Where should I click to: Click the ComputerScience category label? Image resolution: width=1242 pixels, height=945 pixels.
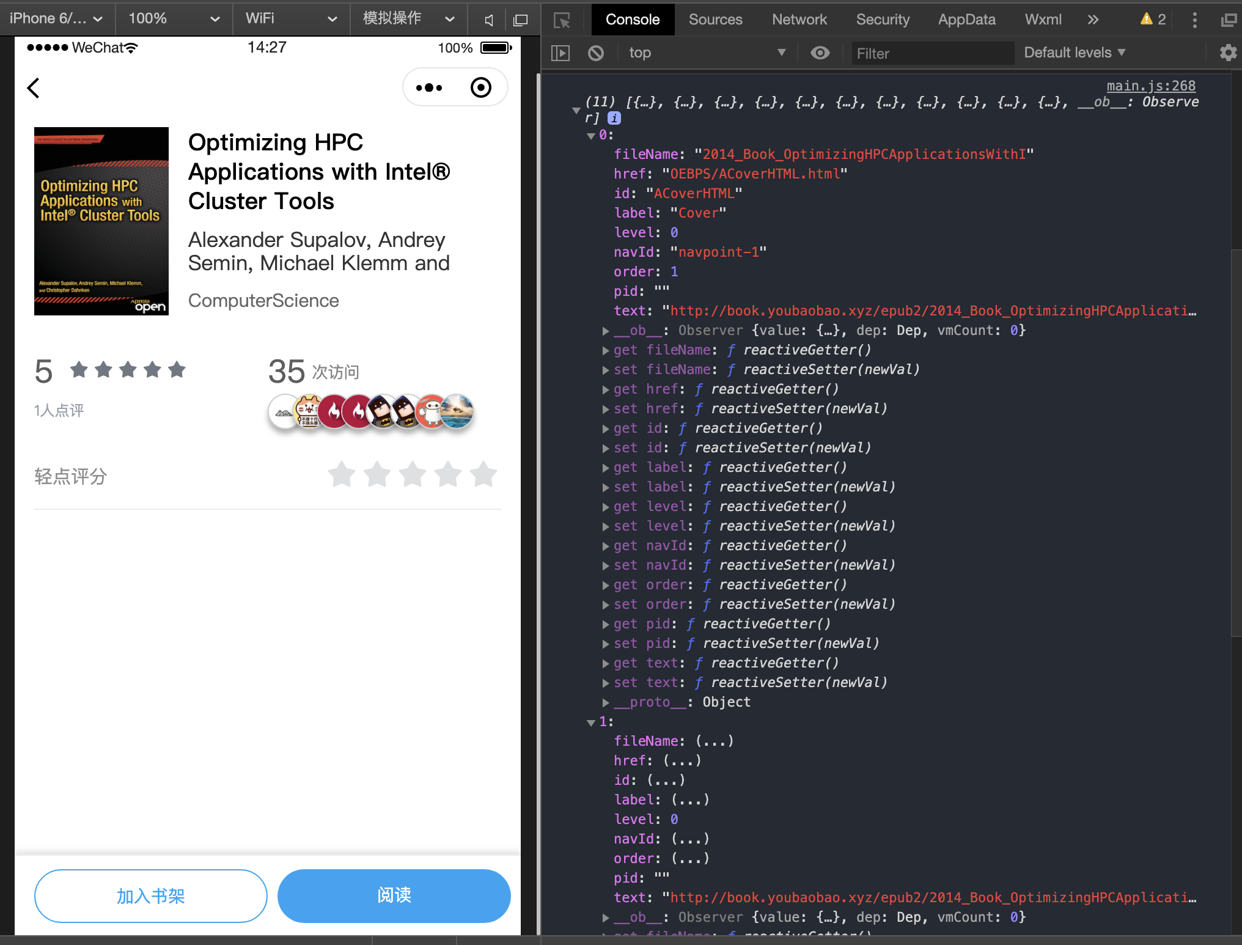pos(263,301)
